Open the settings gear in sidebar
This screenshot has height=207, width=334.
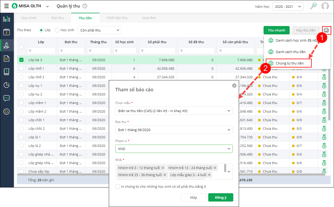pyautogui.click(x=7, y=112)
